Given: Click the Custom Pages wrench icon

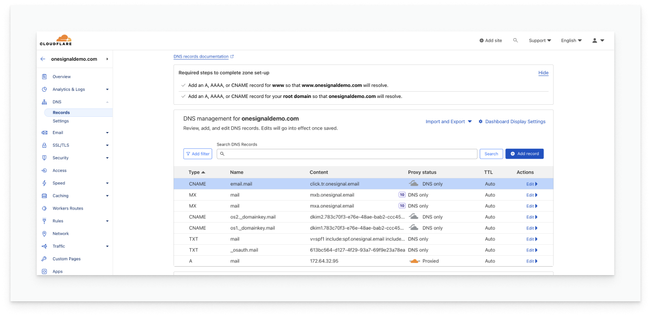Looking at the screenshot, I should point(45,259).
